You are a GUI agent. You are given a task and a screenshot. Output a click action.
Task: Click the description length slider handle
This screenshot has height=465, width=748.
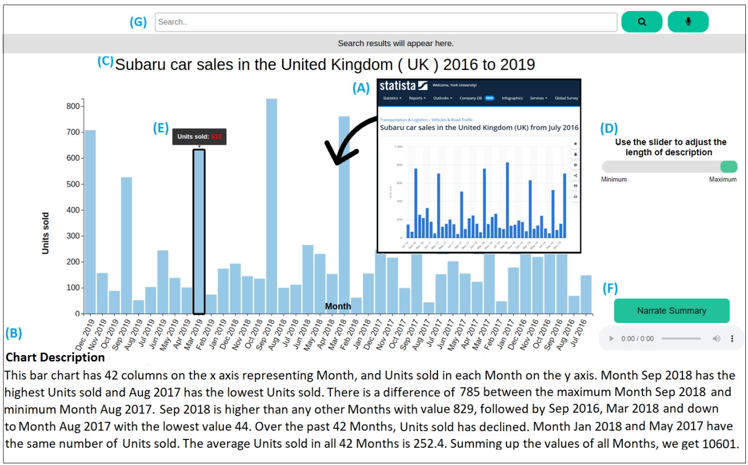pos(729,167)
